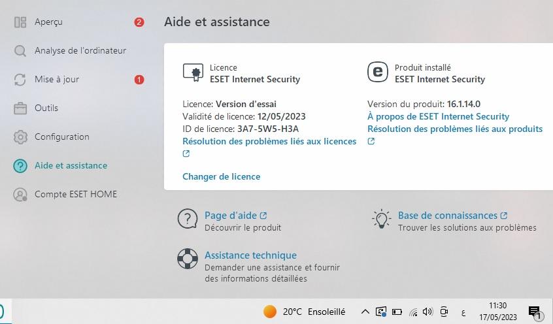Click the Outils briefcase icon
553x324 pixels.
pos(20,108)
